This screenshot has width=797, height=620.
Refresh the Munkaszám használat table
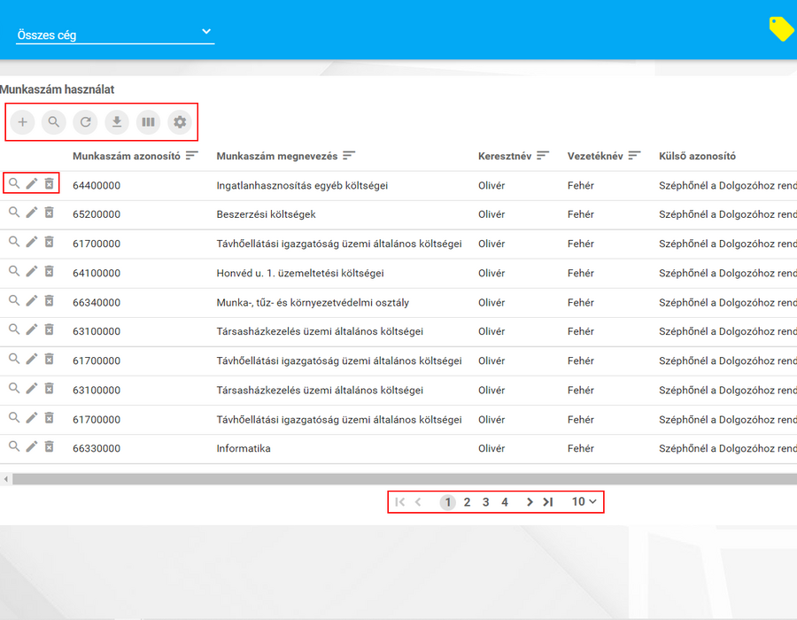[x=85, y=122]
